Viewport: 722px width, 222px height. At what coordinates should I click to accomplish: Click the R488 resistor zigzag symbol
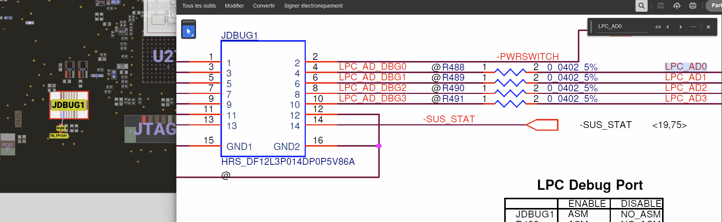tap(510, 72)
